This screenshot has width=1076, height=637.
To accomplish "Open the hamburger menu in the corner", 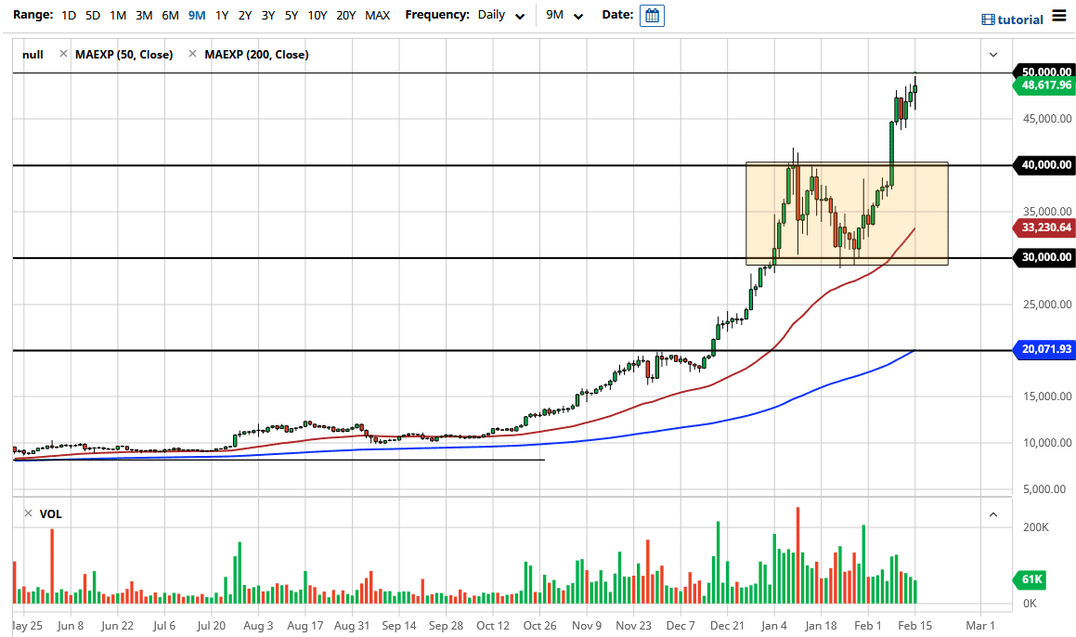I will tap(1058, 17).
